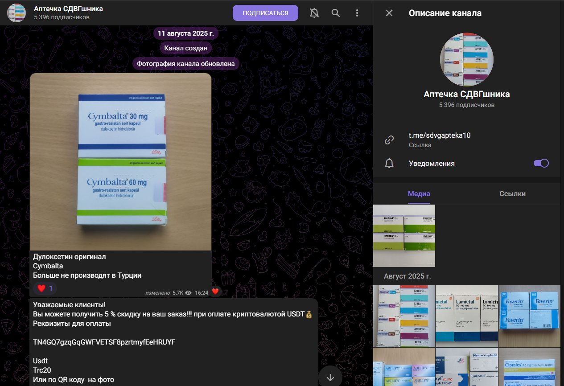
Task: Toggle the heart reaction counter on post
Action: (x=45, y=288)
